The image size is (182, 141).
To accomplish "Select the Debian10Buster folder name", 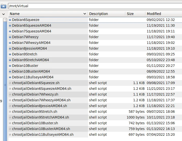I will coord(25,66).
